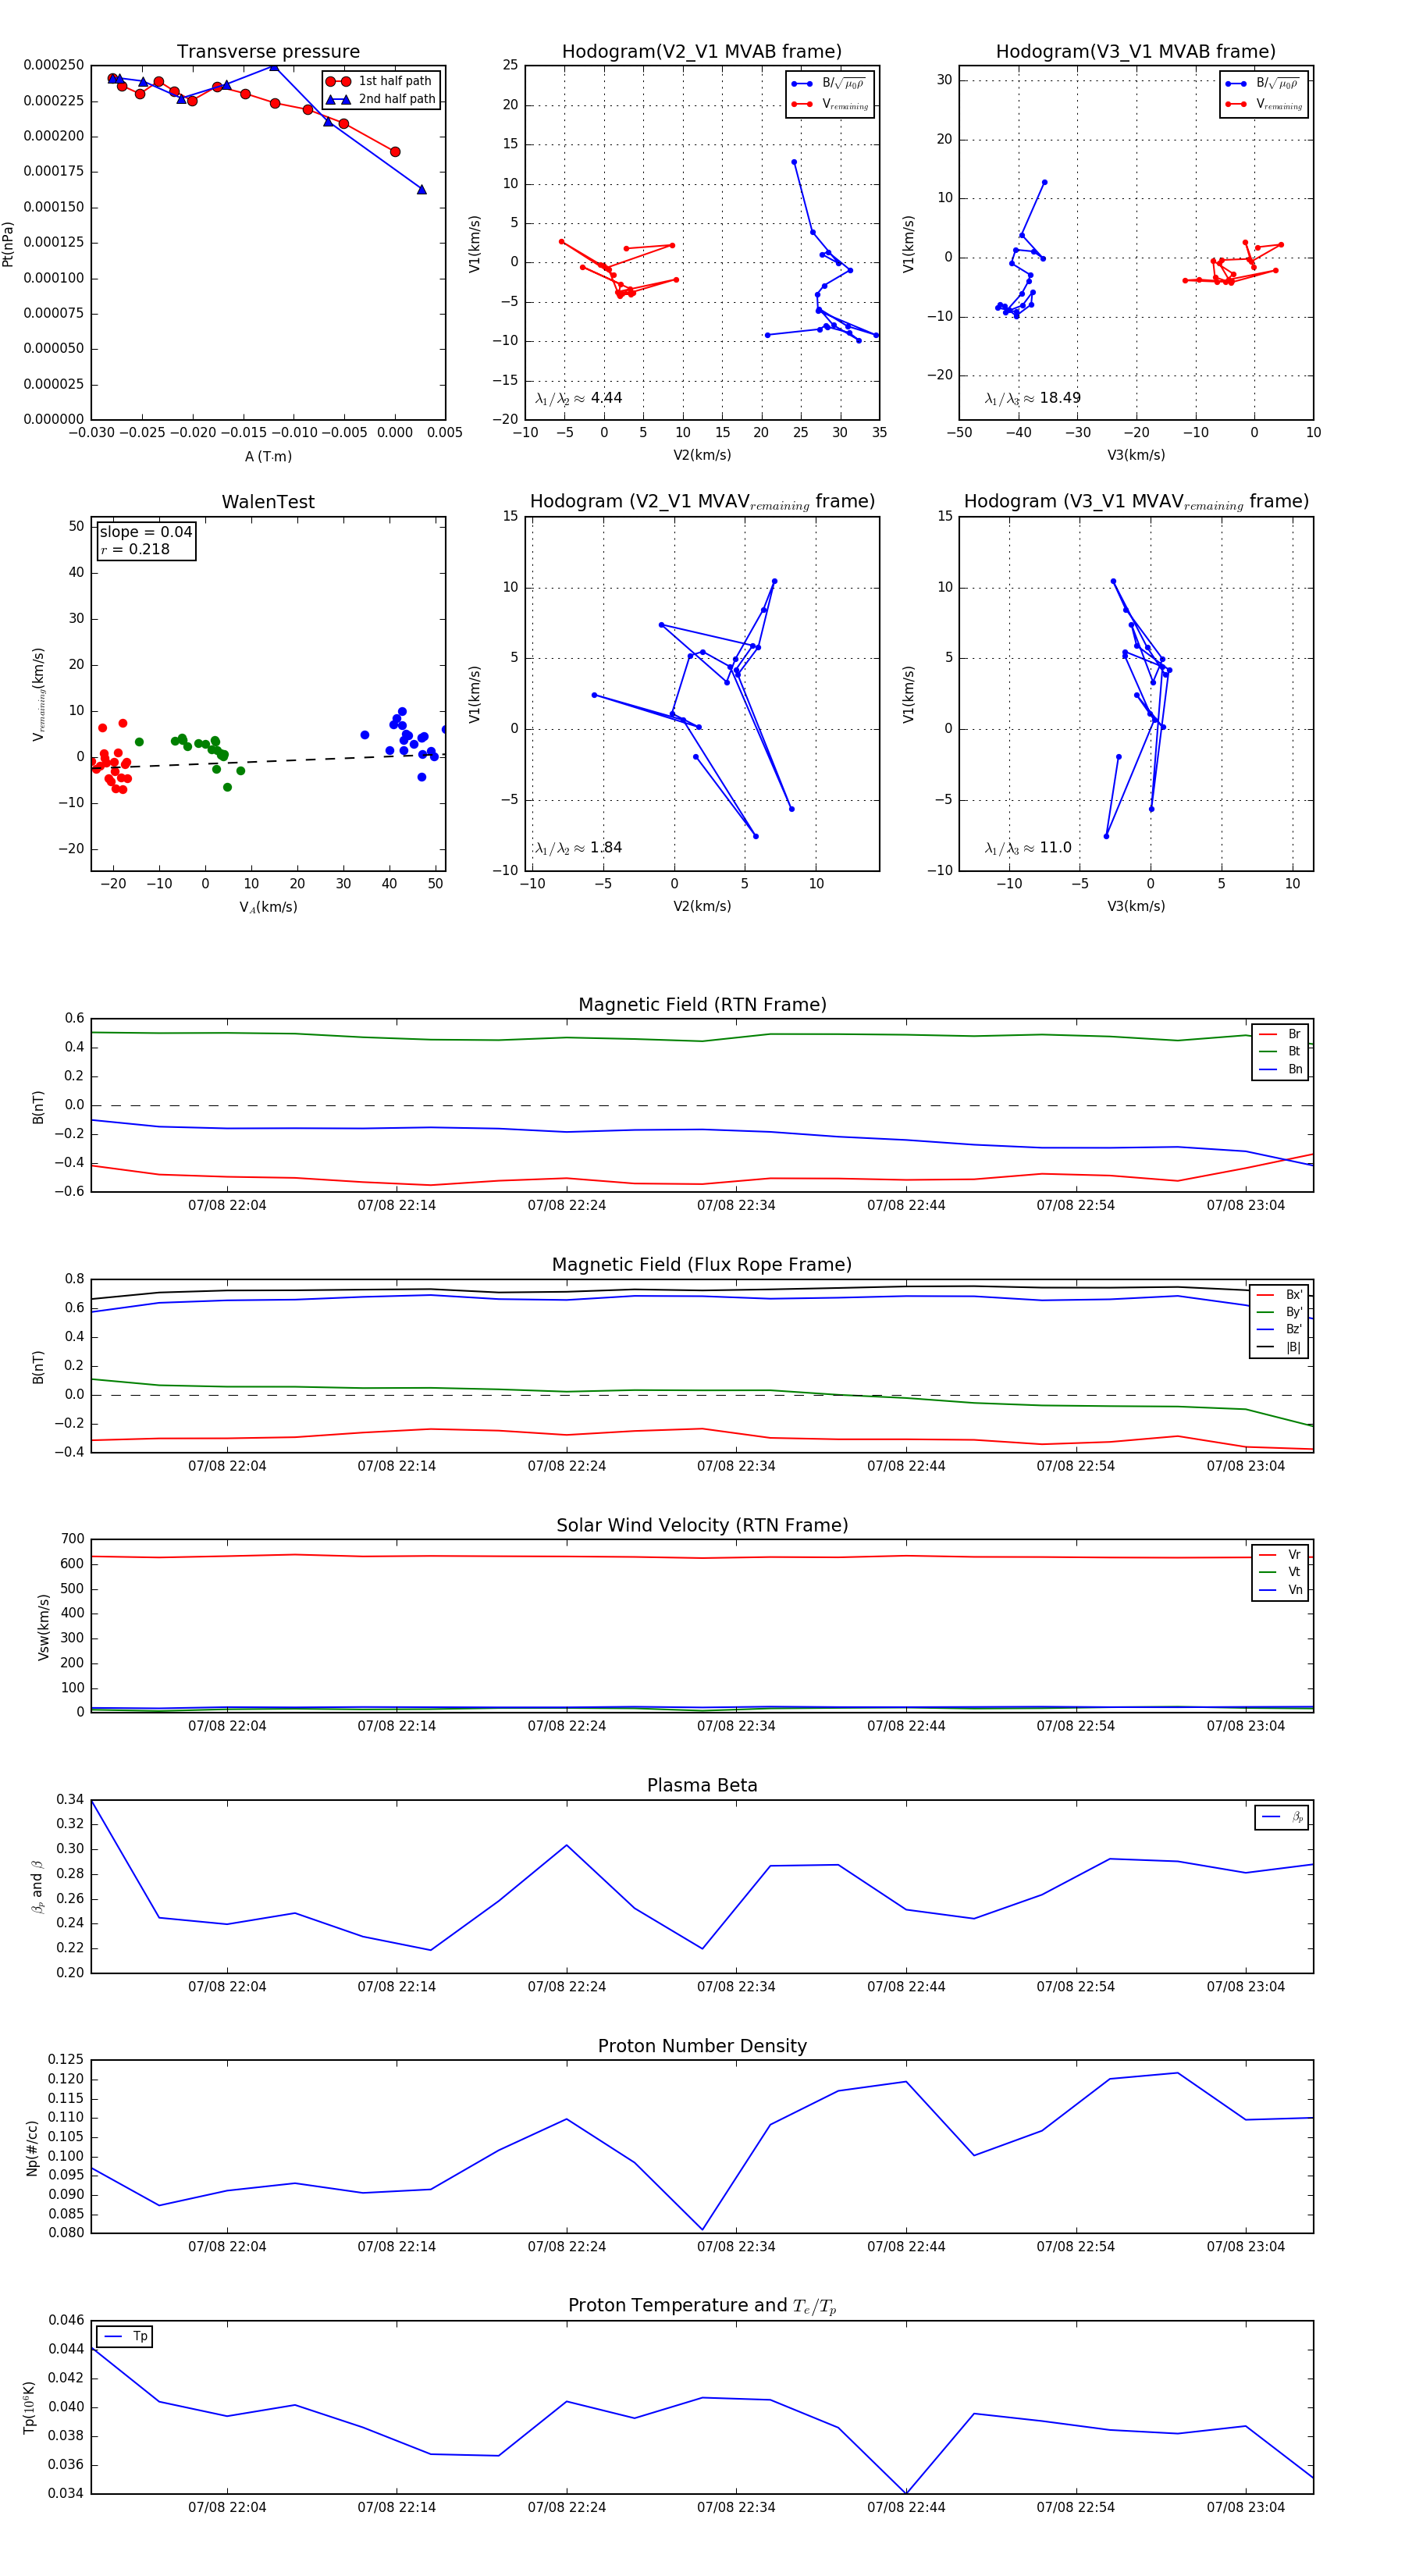The image size is (1405, 2576).
Task: Click '07/08 22:04' tick under Magnetic Field RTN plot
Action: 227,1205
